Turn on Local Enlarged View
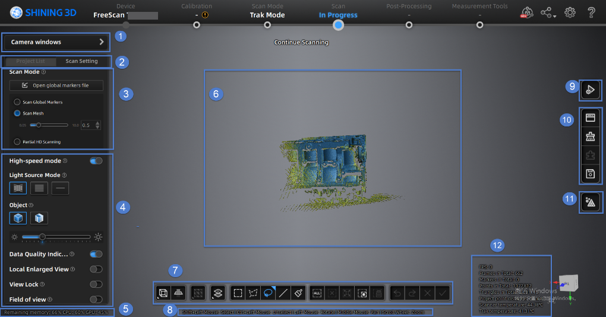The width and height of the screenshot is (606, 317). 96,270
